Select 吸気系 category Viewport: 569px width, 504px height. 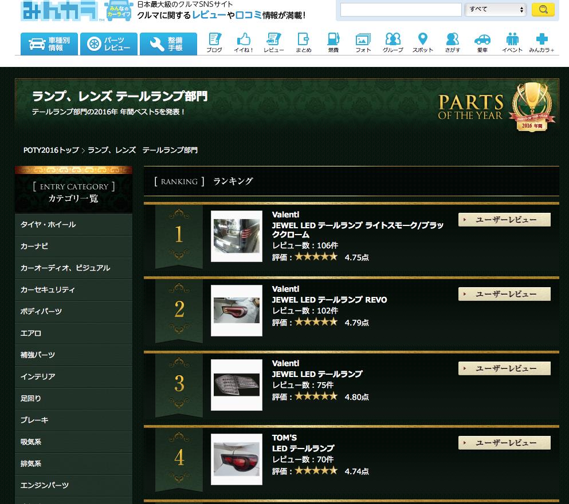pyautogui.click(x=74, y=442)
